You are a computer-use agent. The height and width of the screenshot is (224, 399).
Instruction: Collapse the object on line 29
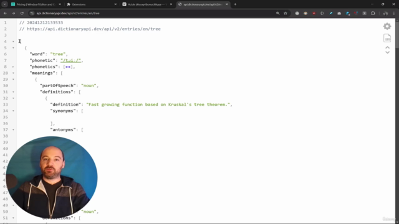click(13, 79)
